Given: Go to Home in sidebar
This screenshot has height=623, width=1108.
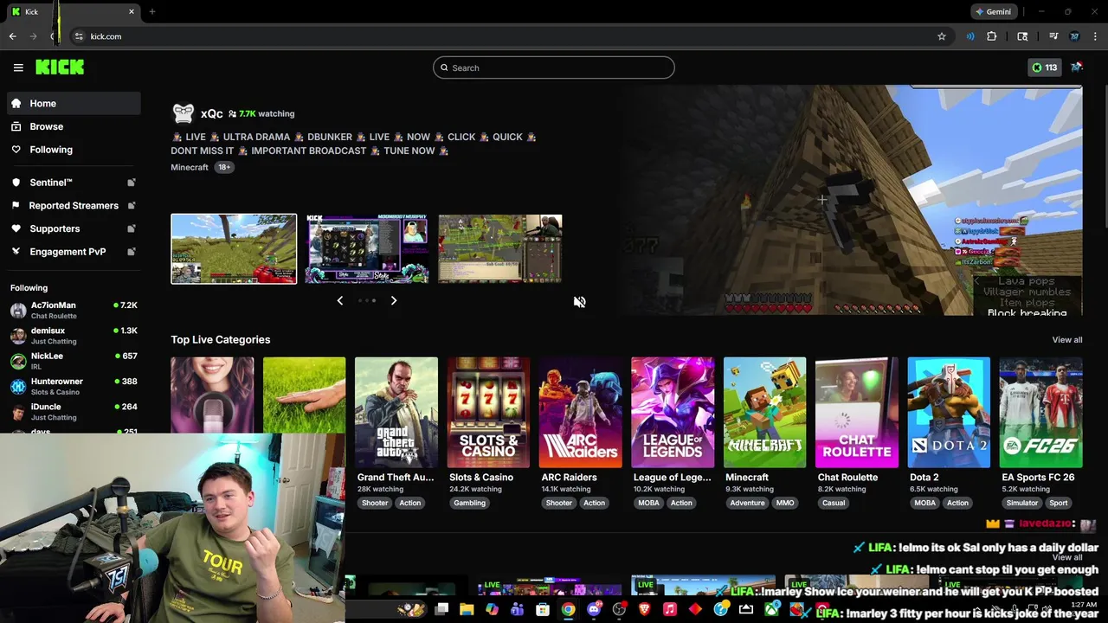Looking at the screenshot, I should [x=74, y=103].
